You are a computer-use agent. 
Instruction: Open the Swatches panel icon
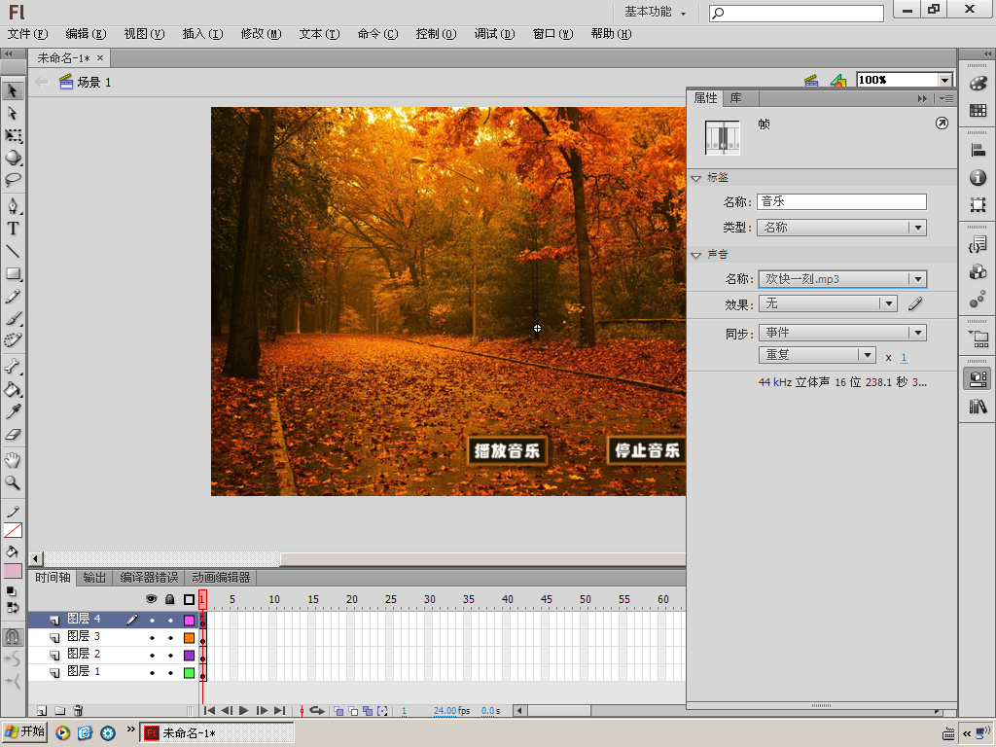click(x=978, y=111)
